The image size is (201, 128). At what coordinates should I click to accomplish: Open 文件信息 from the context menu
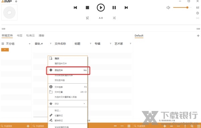tap(68, 87)
